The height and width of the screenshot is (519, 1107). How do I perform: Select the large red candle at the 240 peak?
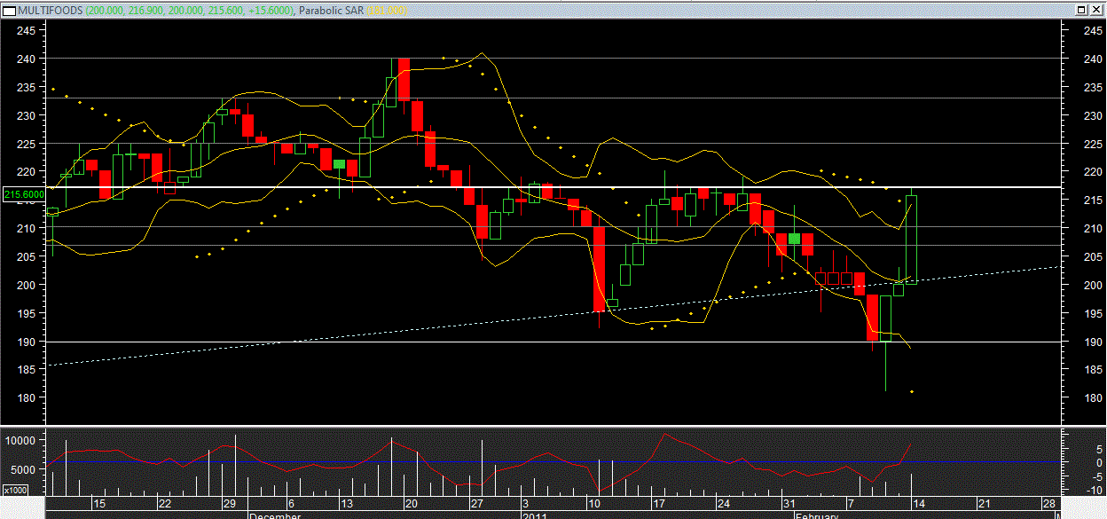[404, 79]
